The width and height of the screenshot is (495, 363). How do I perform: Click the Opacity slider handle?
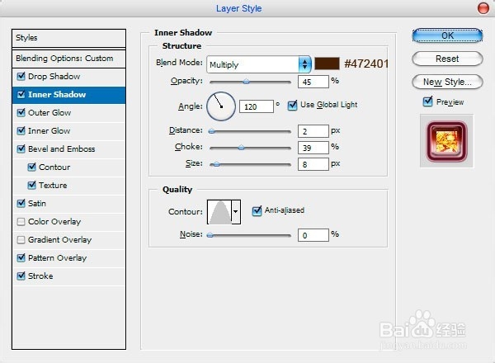246,82
